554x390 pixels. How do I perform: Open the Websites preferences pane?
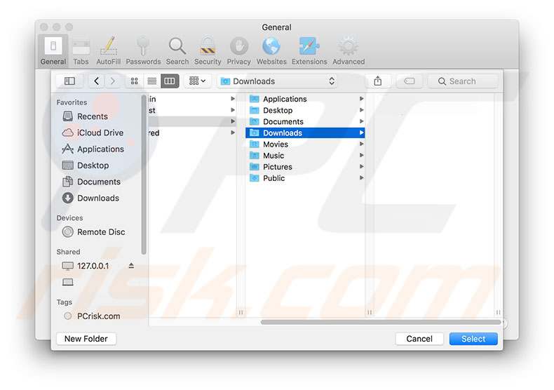click(271, 51)
